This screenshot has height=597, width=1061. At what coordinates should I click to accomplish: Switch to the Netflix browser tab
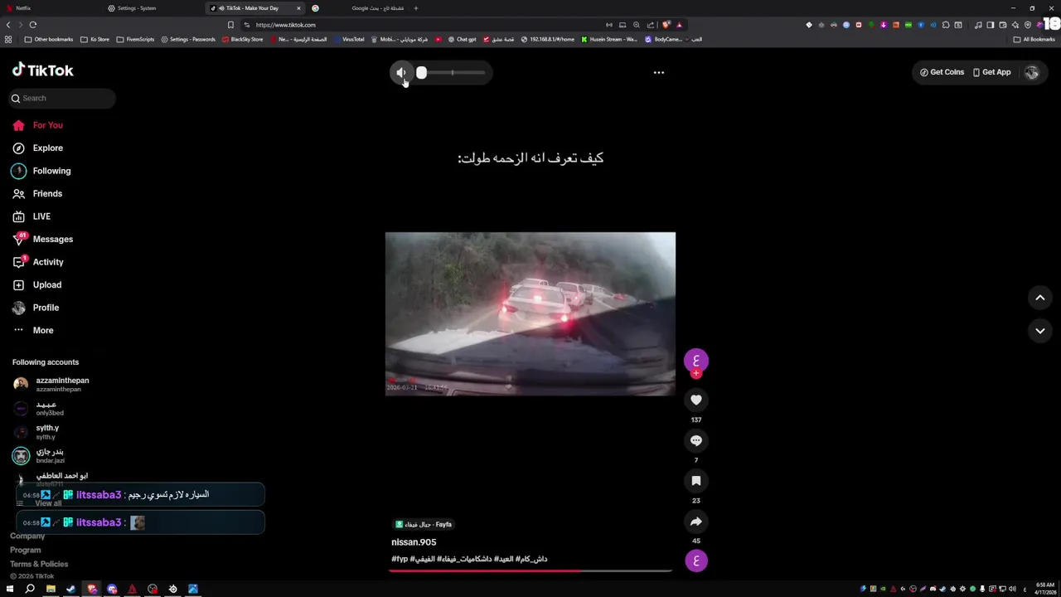click(x=50, y=8)
